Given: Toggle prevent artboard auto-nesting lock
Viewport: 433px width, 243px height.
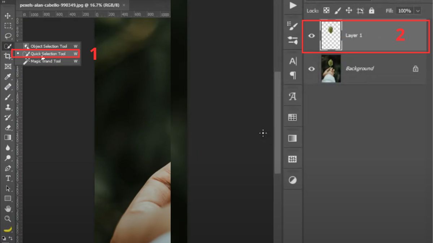Looking at the screenshot, I should pyautogui.click(x=360, y=10).
